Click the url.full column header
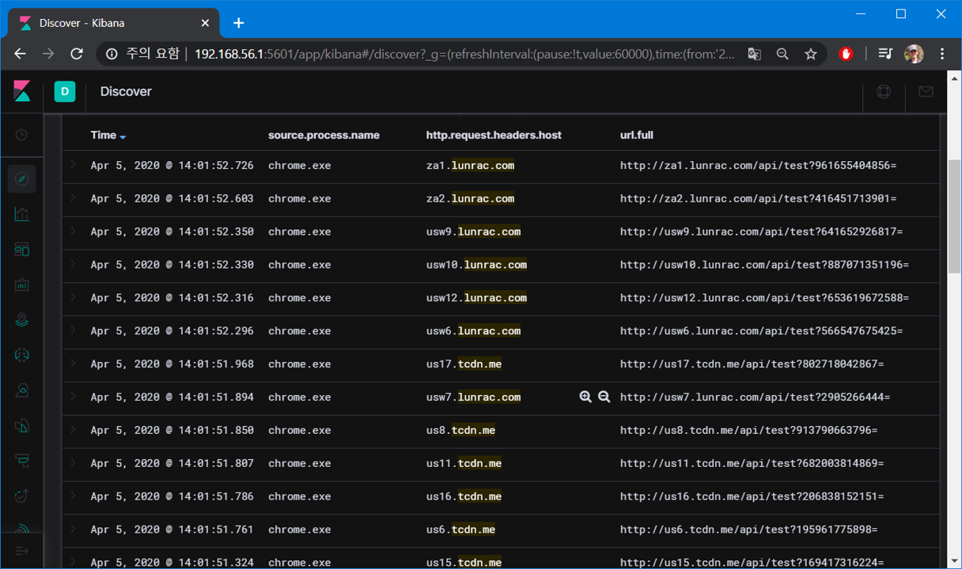Viewport: 962px width, 569px height. (x=637, y=135)
